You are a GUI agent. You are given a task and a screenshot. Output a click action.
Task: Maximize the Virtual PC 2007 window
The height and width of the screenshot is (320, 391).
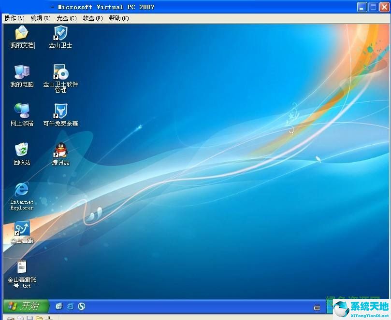coord(373,7)
